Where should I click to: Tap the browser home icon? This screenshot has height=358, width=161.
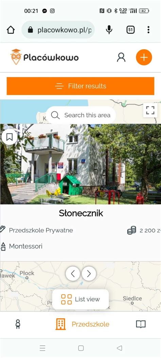pyautogui.click(x=11, y=30)
